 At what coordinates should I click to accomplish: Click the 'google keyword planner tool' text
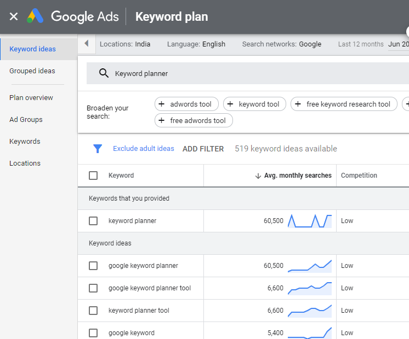click(150, 288)
